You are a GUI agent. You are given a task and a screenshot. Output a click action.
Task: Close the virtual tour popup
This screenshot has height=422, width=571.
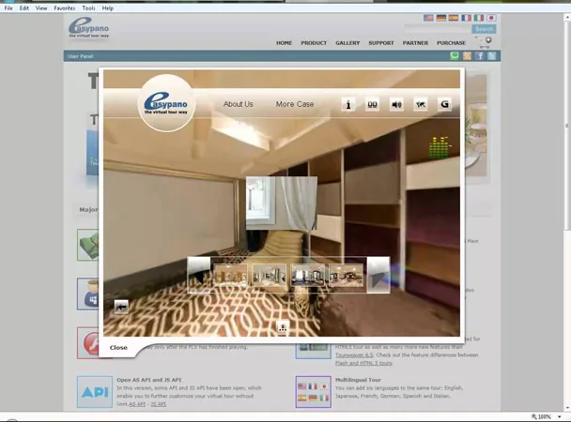point(118,348)
